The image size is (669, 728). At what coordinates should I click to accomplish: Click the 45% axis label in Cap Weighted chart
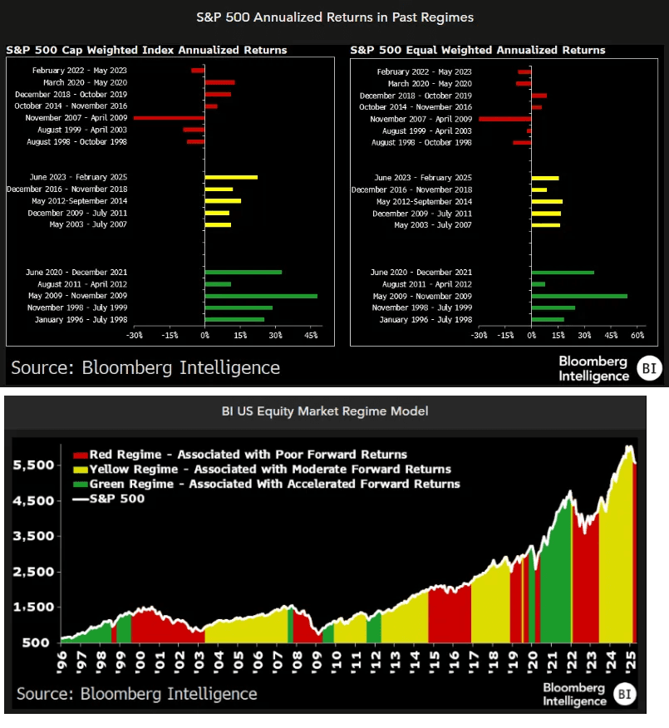[x=311, y=336]
